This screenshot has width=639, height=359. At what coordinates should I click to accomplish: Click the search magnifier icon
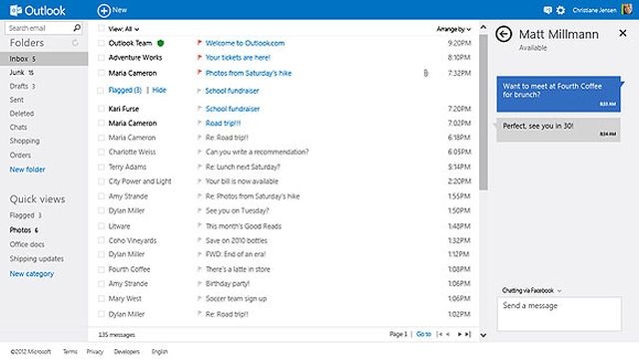point(77,28)
